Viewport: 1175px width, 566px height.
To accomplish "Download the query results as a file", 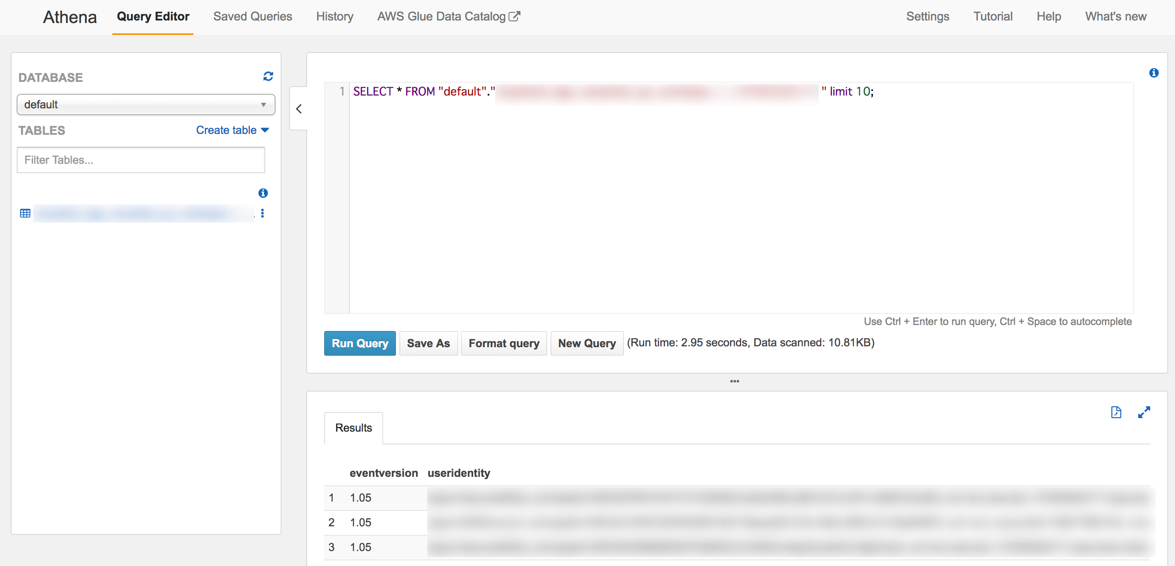I will 1116,412.
